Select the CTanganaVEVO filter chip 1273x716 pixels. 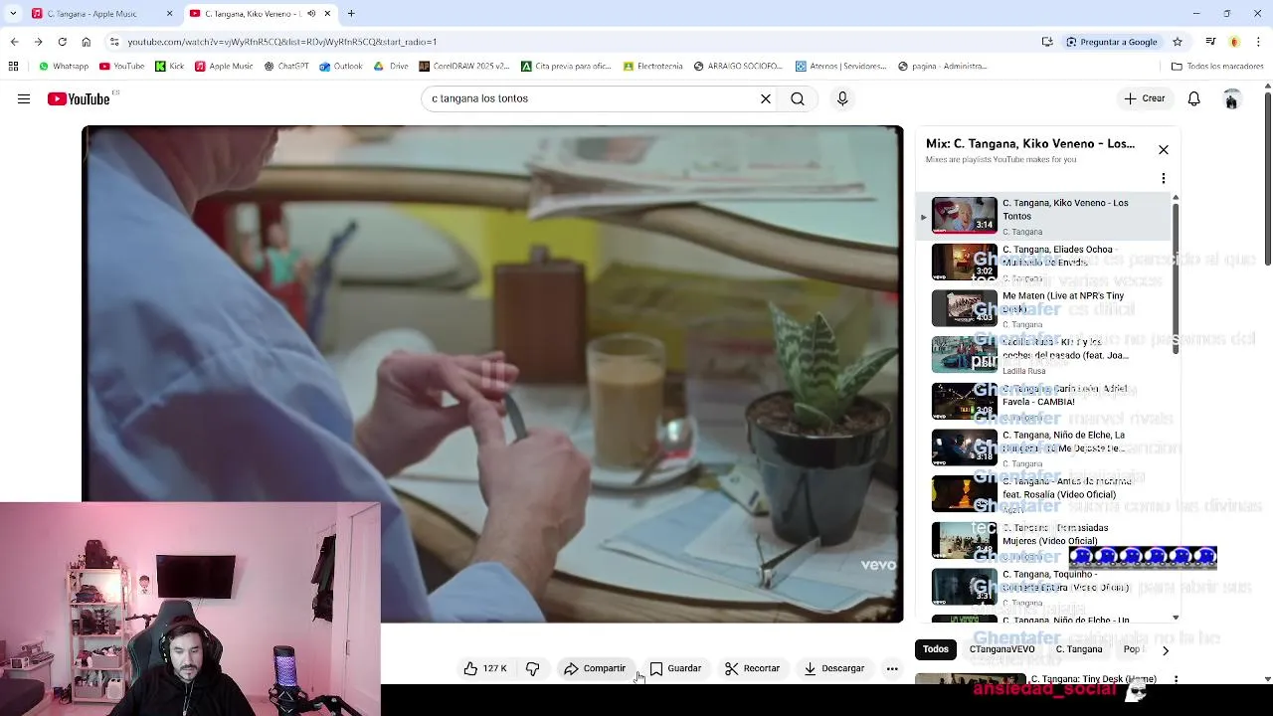pyautogui.click(x=1001, y=649)
